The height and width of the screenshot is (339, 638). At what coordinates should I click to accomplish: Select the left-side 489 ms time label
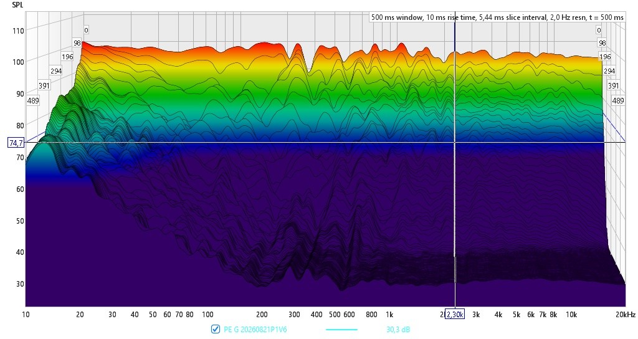33,100
